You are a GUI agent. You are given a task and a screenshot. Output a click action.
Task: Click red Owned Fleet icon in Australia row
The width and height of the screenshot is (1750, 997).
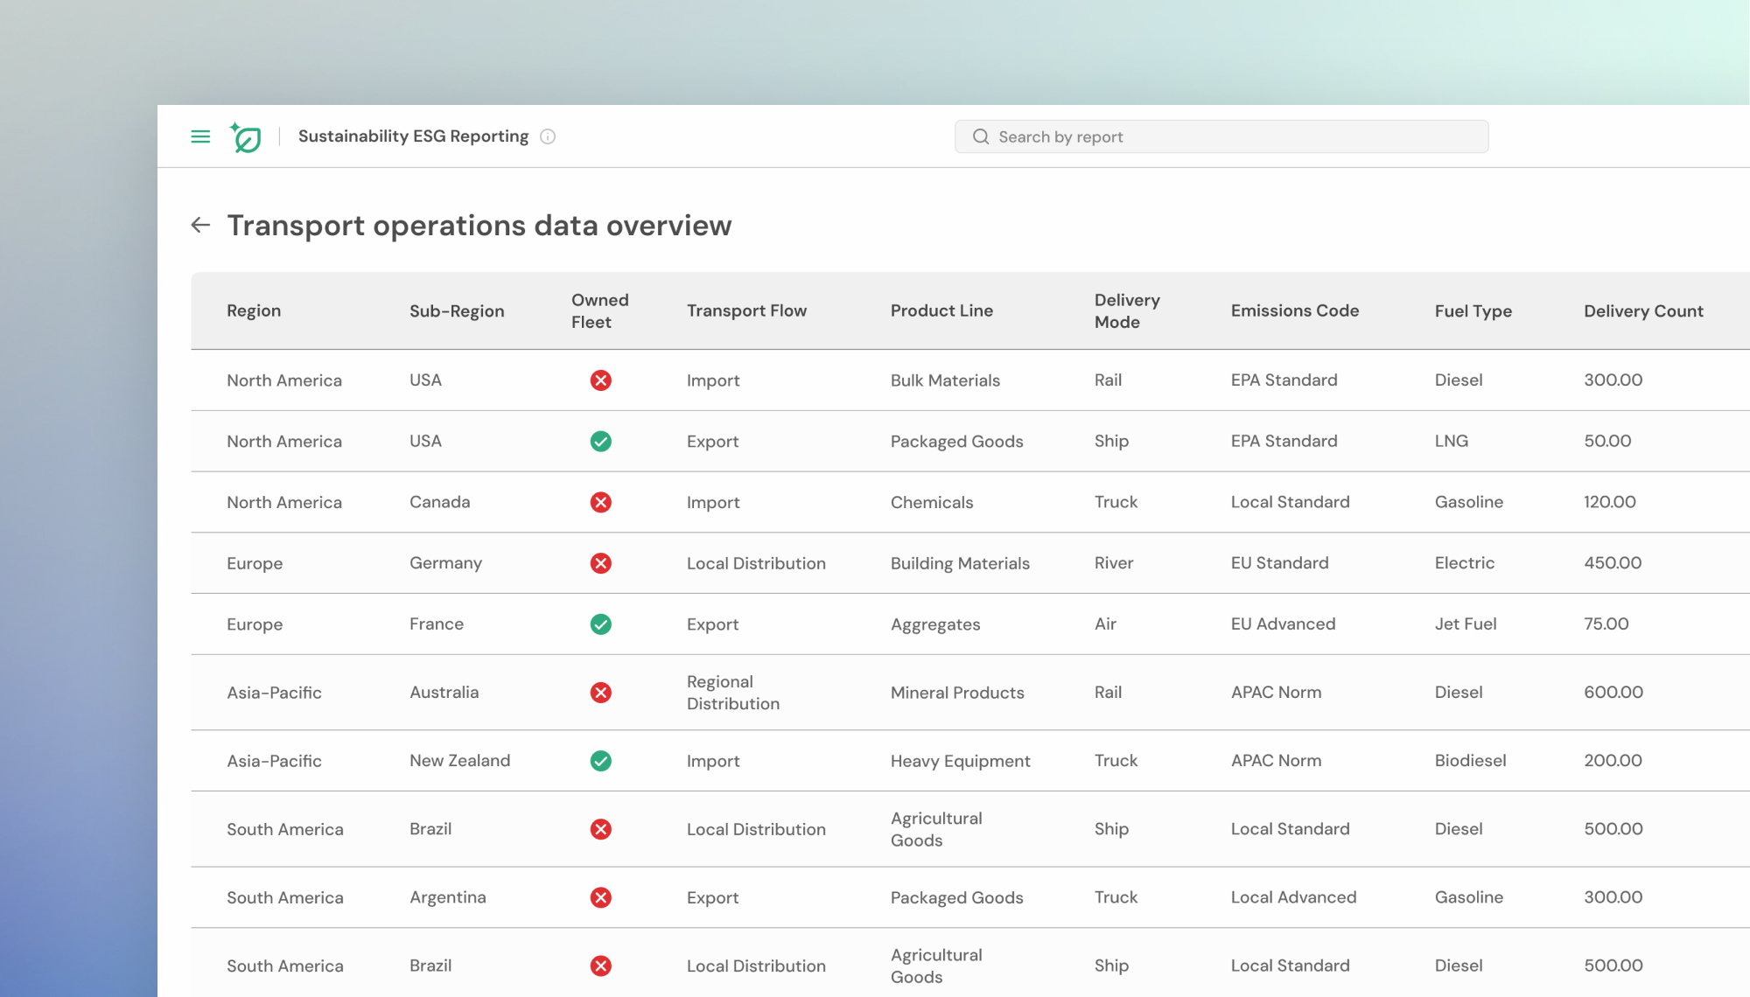600,693
